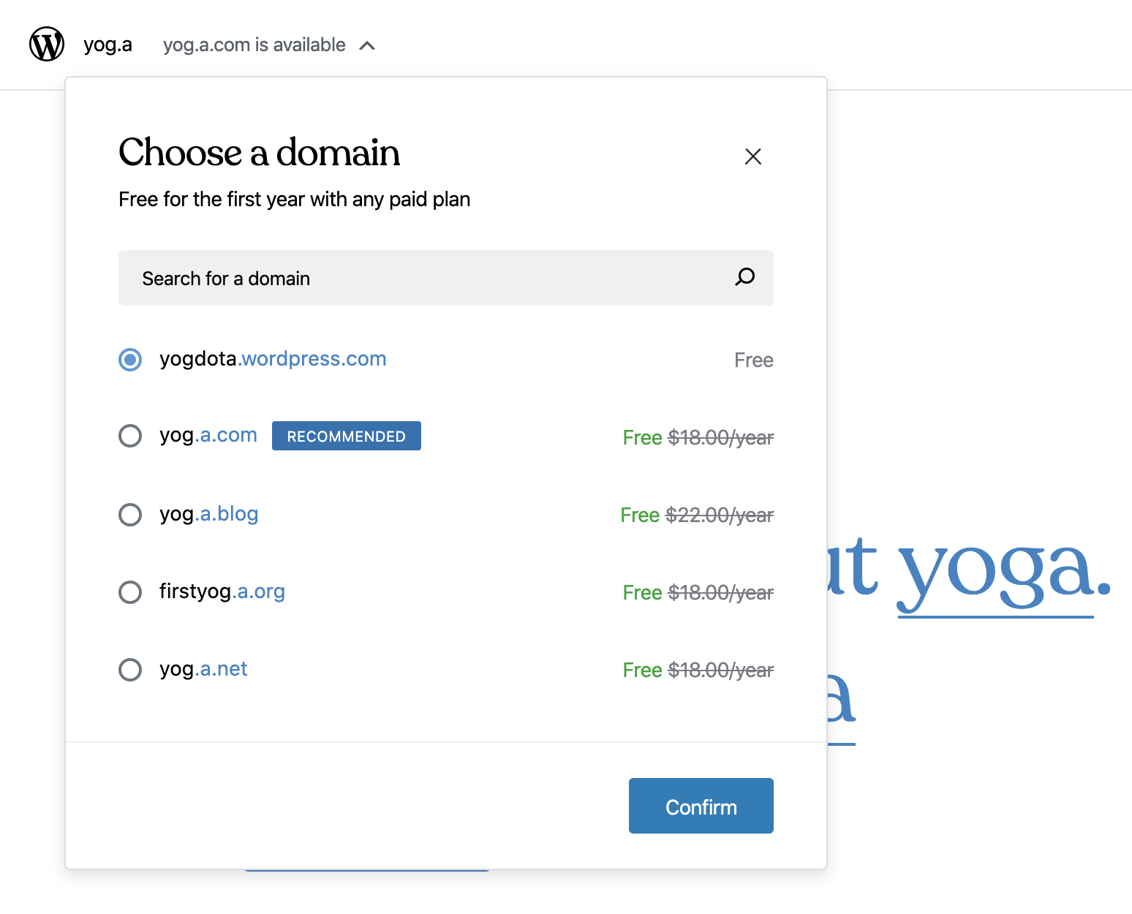1132x914 pixels.
Task: Click inside the domain search field
Action: pyautogui.click(x=366, y=278)
